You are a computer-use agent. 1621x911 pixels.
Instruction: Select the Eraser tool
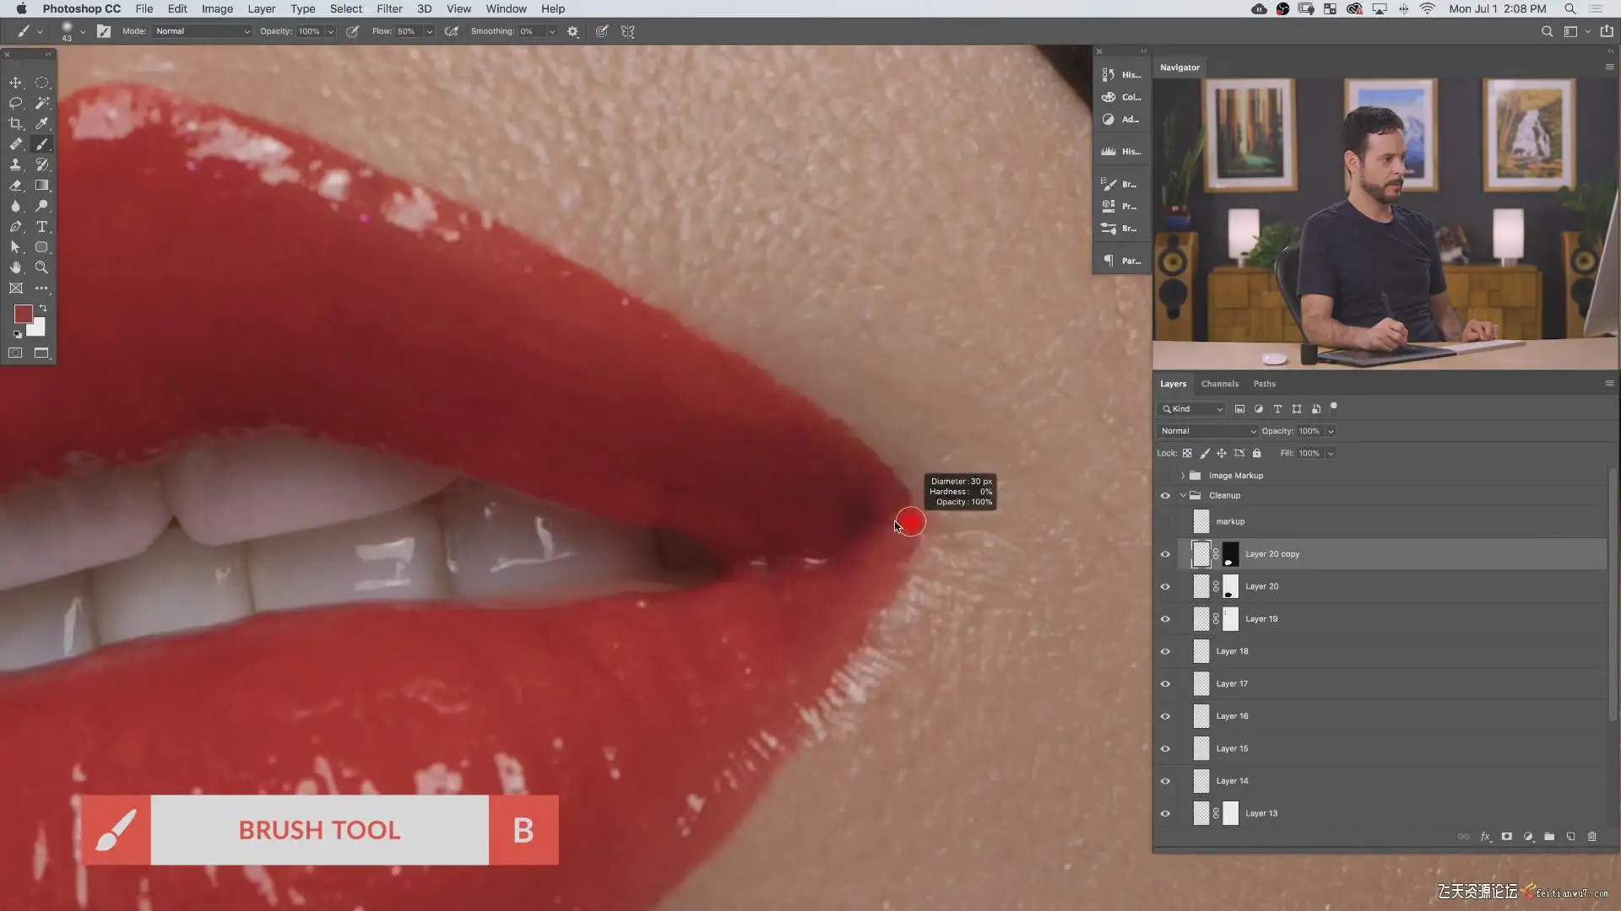coord(15,186)
